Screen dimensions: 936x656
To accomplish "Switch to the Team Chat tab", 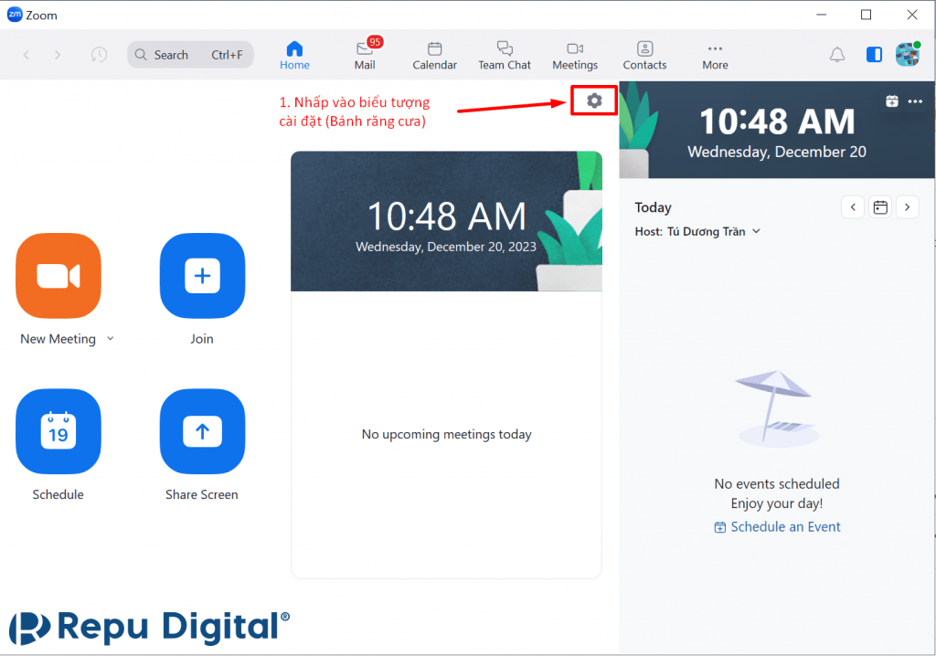I will click(x=505, y=55).
